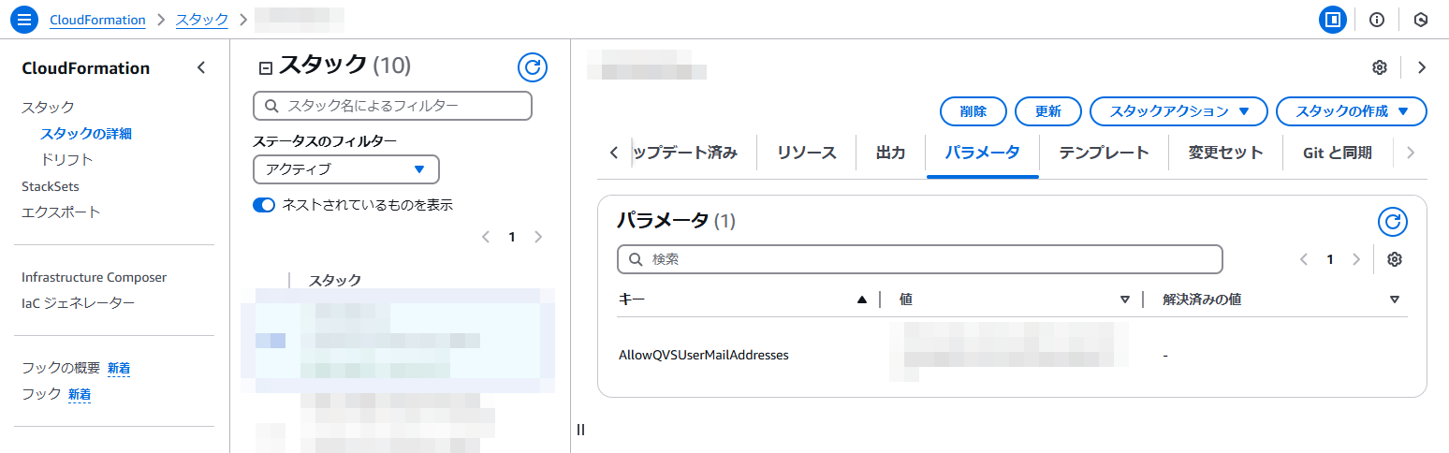Viewport: 1449px width, 453px height.
Task: Toggle the show nested stacks switch
Action: (x=264, y=205)
